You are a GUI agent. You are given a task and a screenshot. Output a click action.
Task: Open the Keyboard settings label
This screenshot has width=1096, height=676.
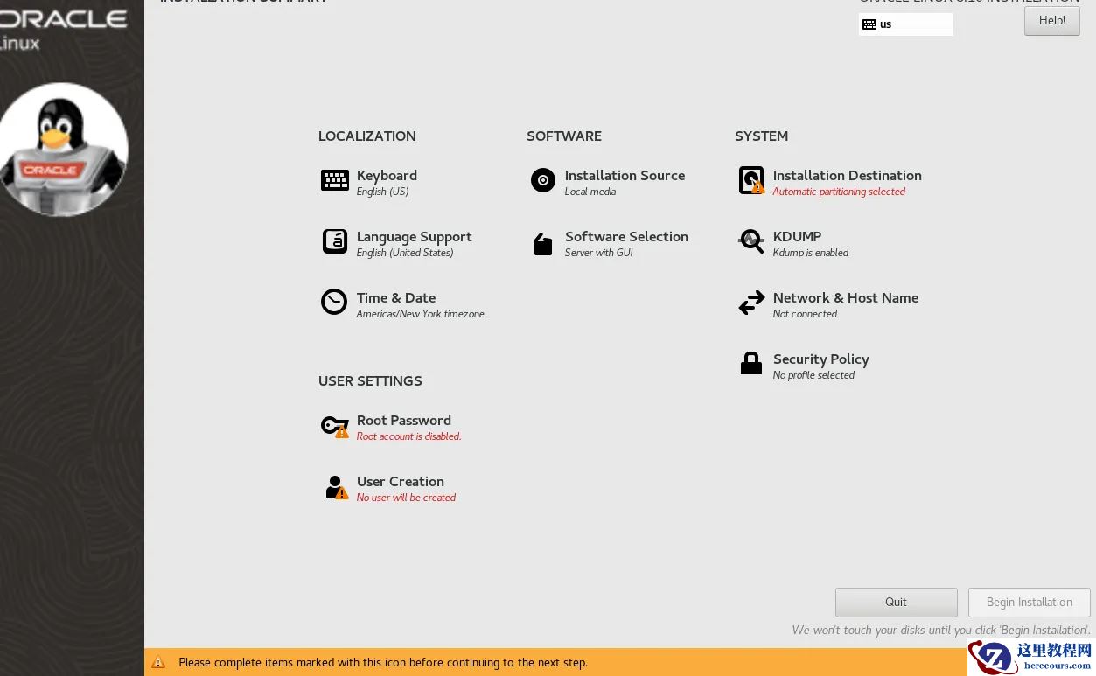387,176
